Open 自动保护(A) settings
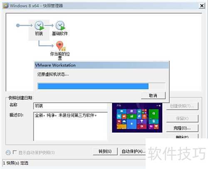 [x=133, y=152]
